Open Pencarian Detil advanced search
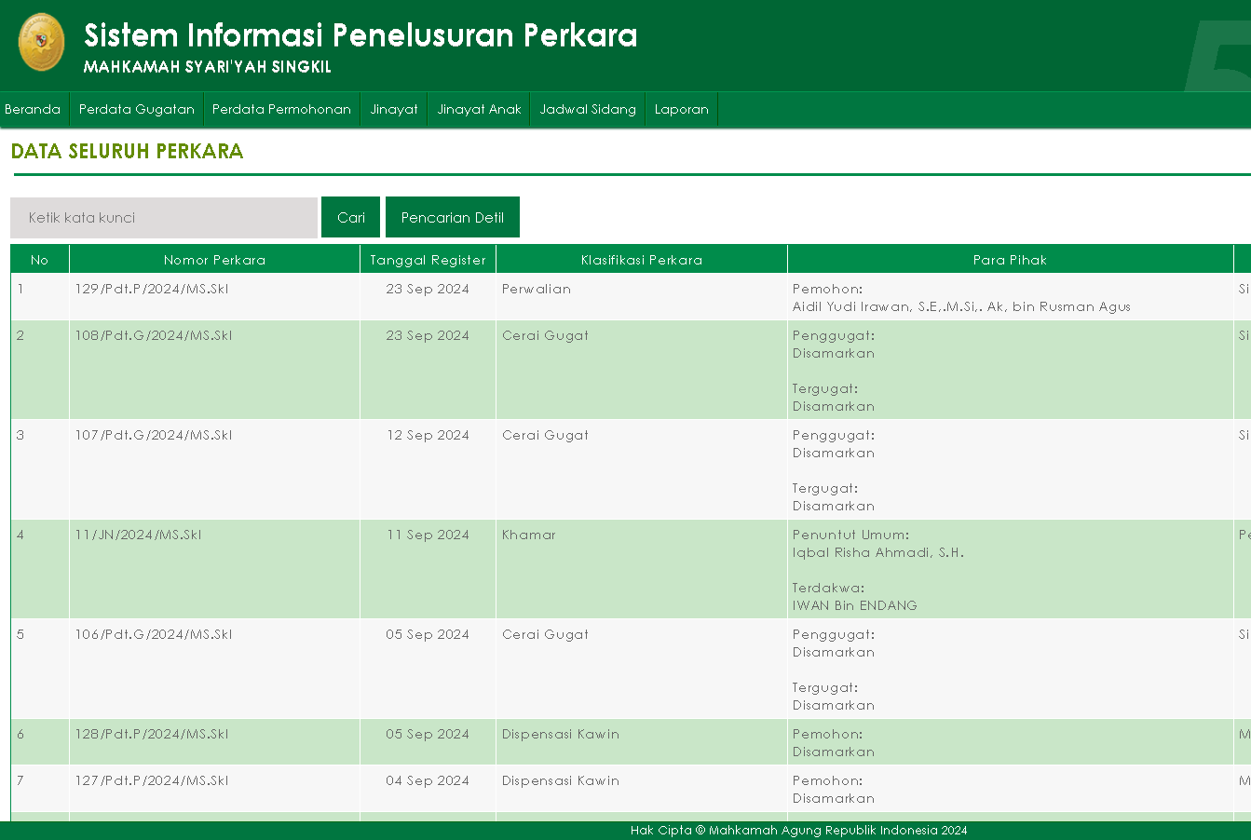The height and width of the screenshot is (840, 1251). pos(453,216)
